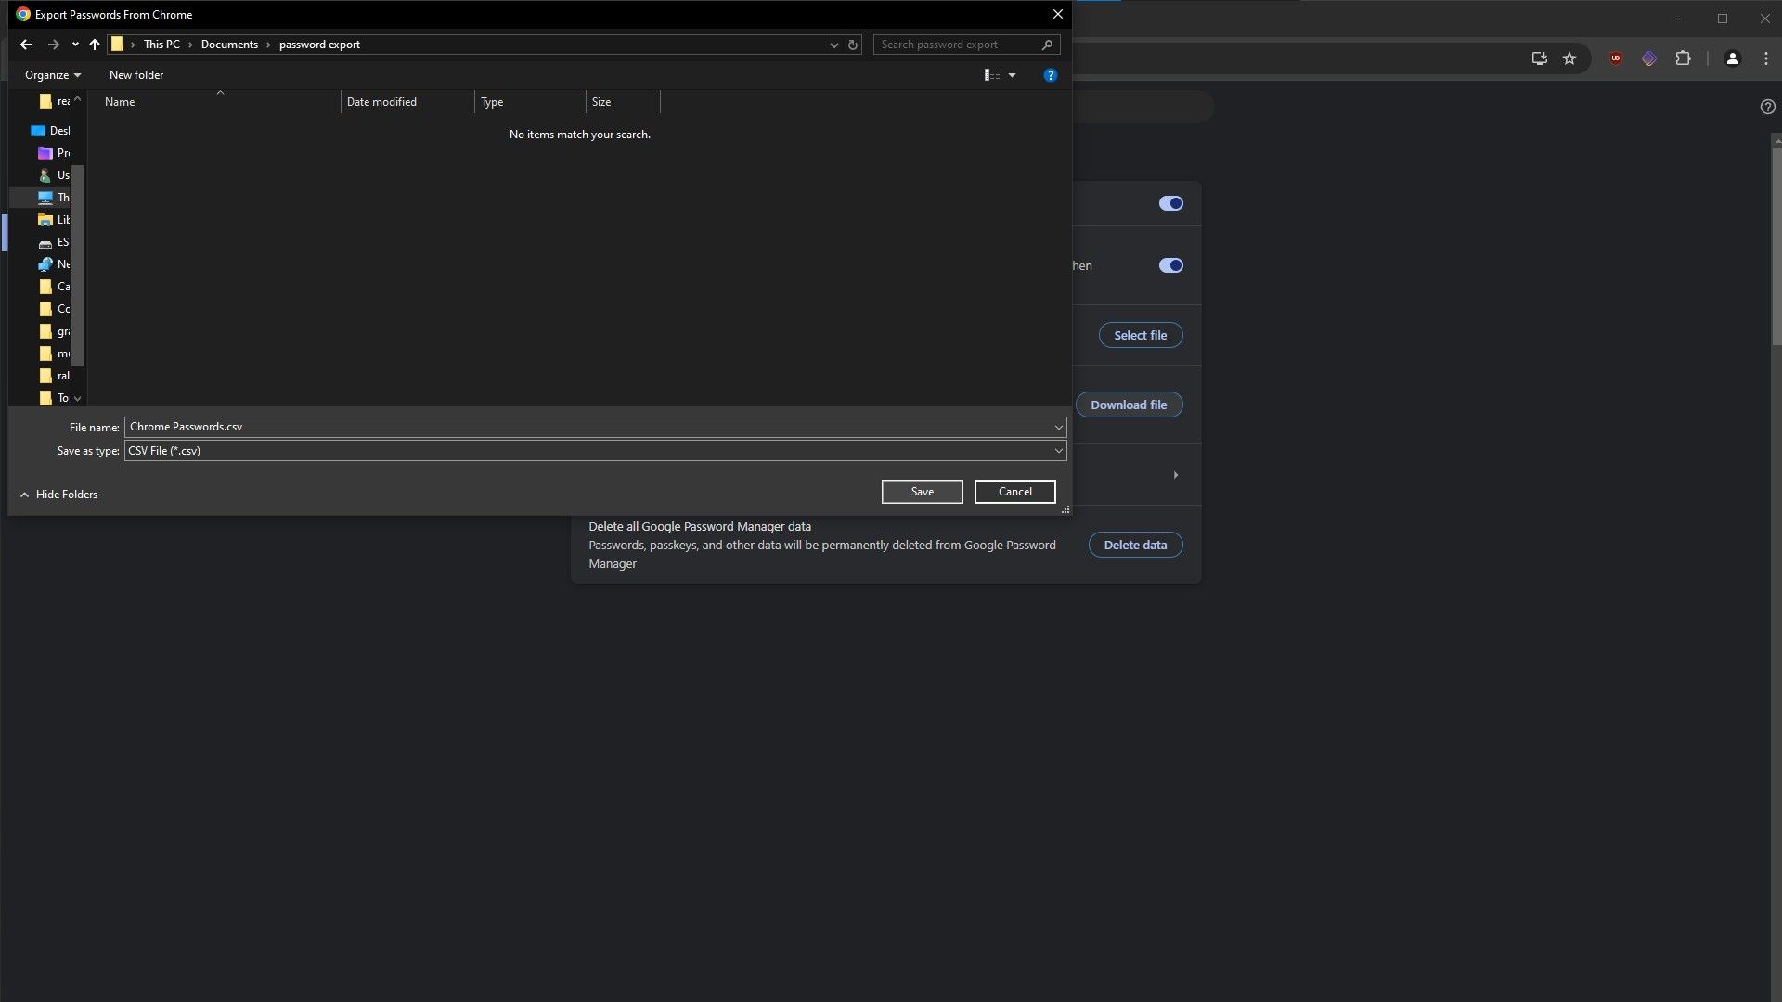Save the Chrome Passwords.csv file
The image size is (1782, 1002).
[x=923, y=492]
